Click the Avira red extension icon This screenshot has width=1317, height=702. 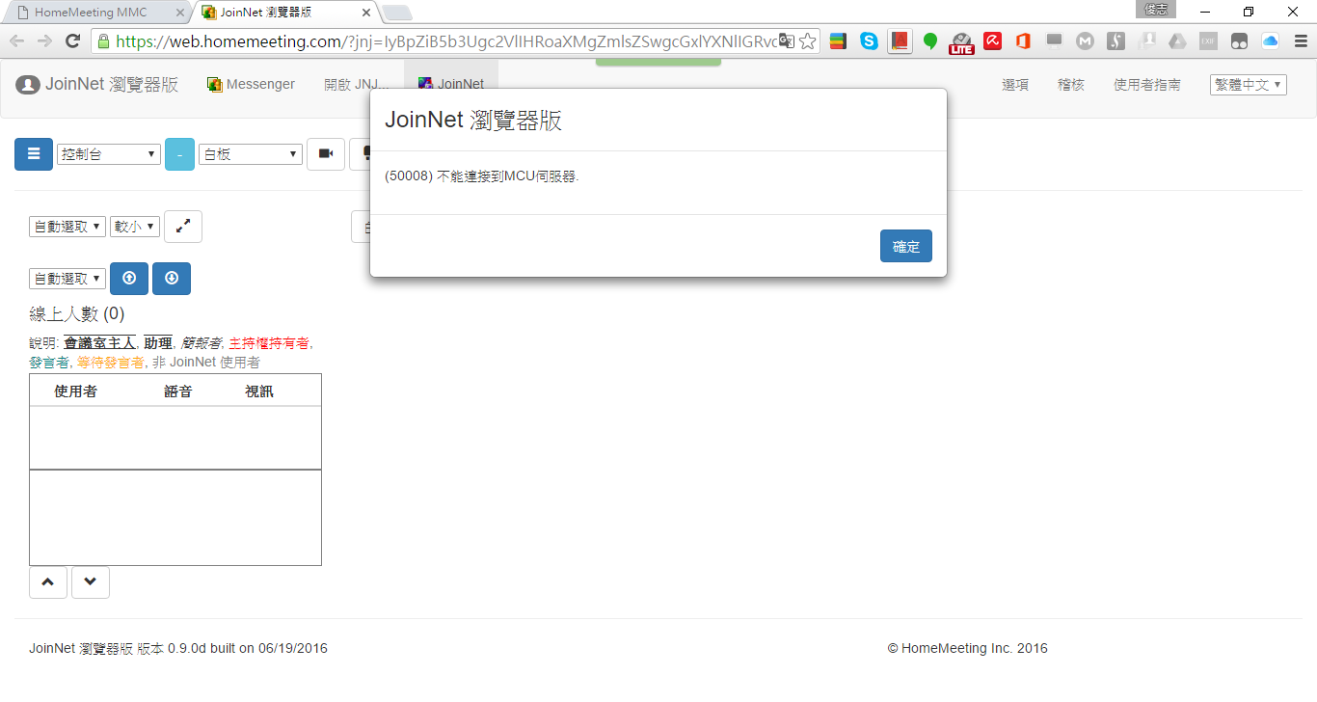(992, 40)
